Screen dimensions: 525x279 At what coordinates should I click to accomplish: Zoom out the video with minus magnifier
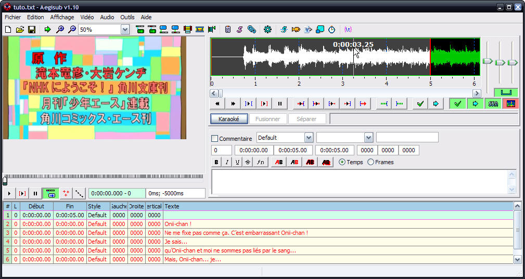tap(72, 30)
